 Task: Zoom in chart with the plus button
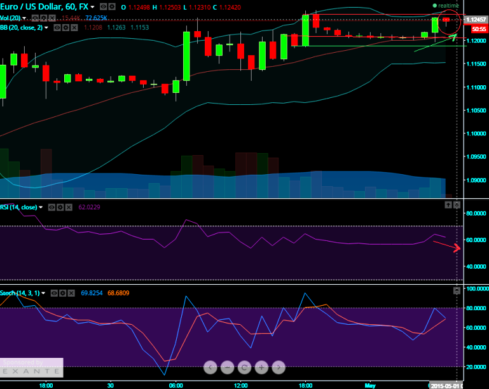point(261,367)
